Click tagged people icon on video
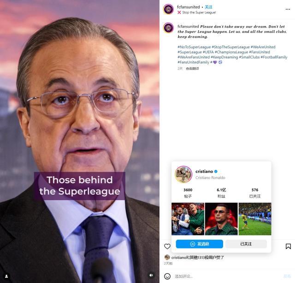The height and width of the screenshot is (283, 295). click(x=6, y=276)
